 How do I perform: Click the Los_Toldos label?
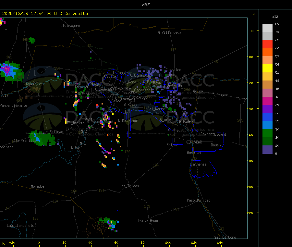129,186
